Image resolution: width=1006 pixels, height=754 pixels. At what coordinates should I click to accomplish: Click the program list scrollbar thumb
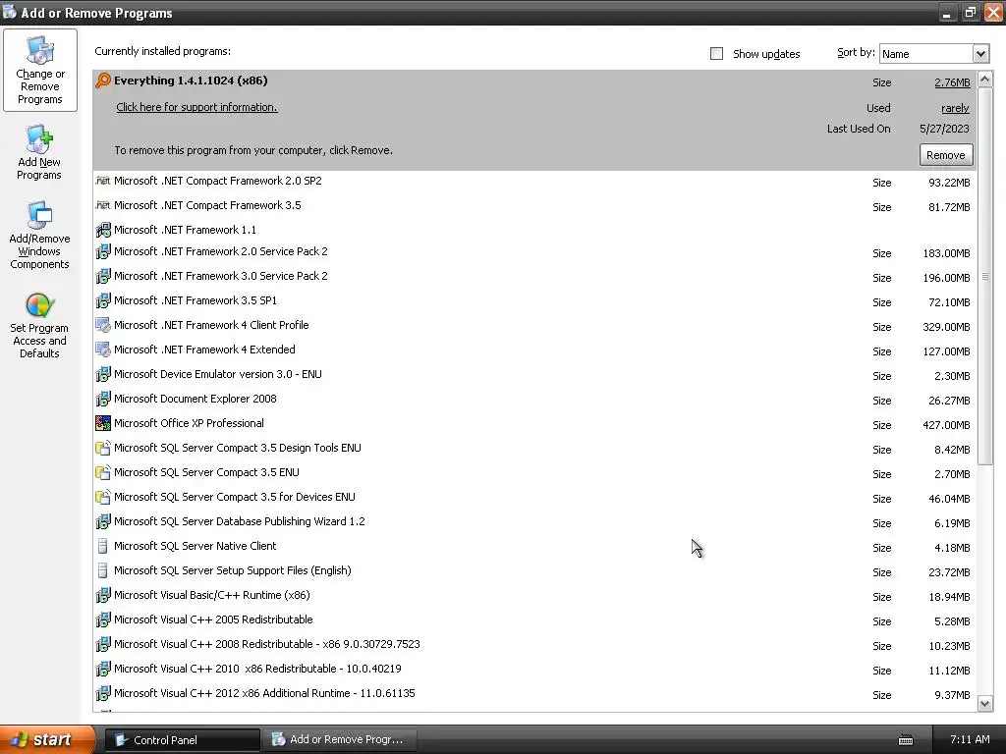click(984, 277)
